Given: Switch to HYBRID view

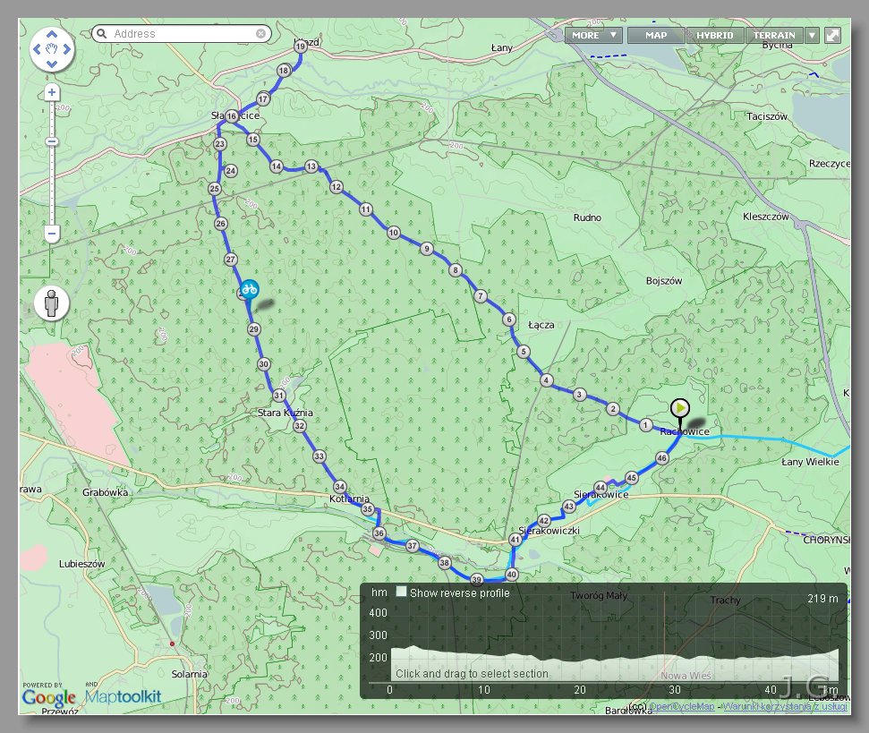Looking at the screenshot, I should click(x=714, y=36).
